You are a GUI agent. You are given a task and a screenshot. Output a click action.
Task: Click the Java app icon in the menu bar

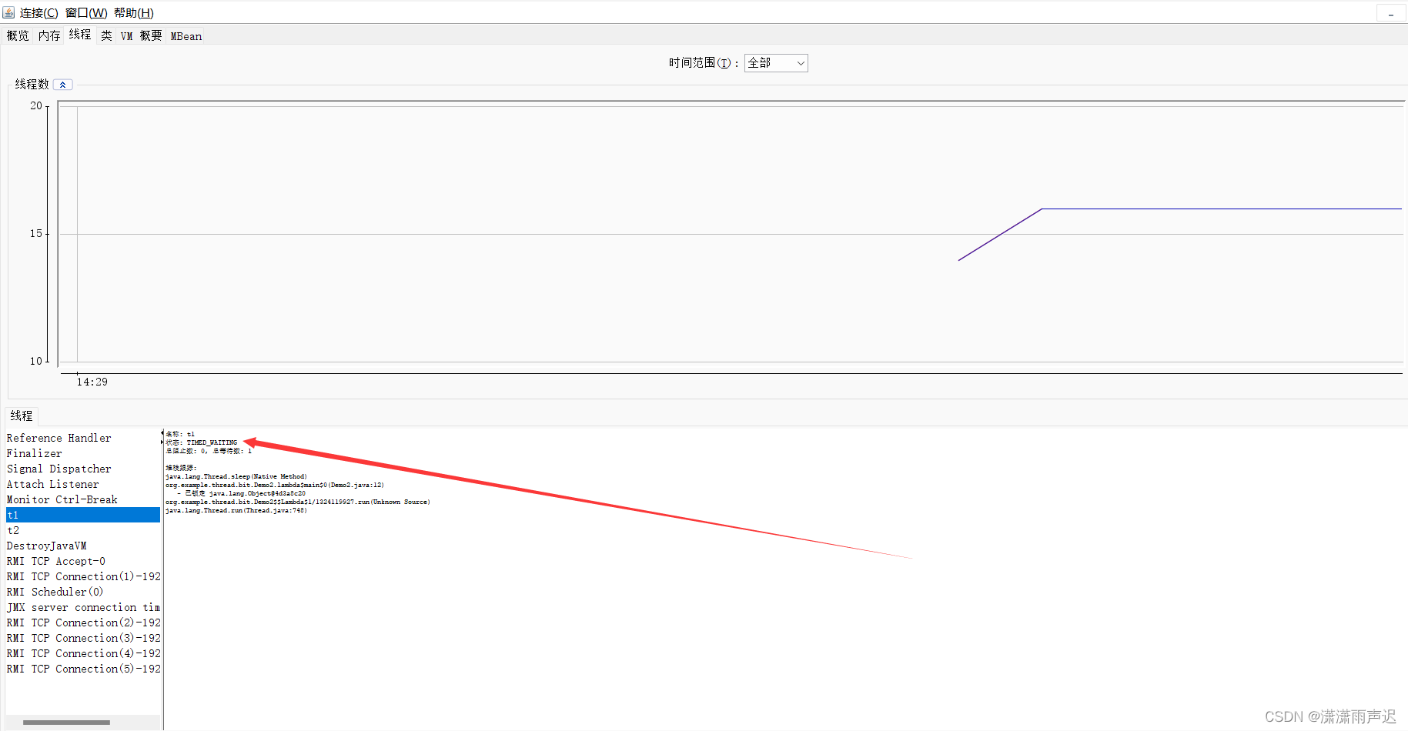[8, 12]
